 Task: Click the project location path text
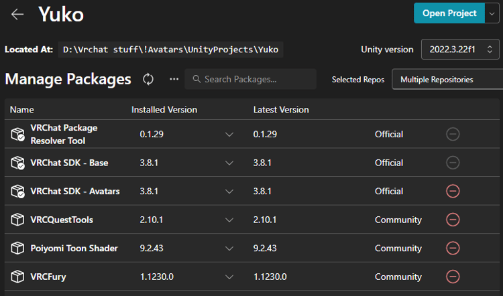tap(171, 50)
